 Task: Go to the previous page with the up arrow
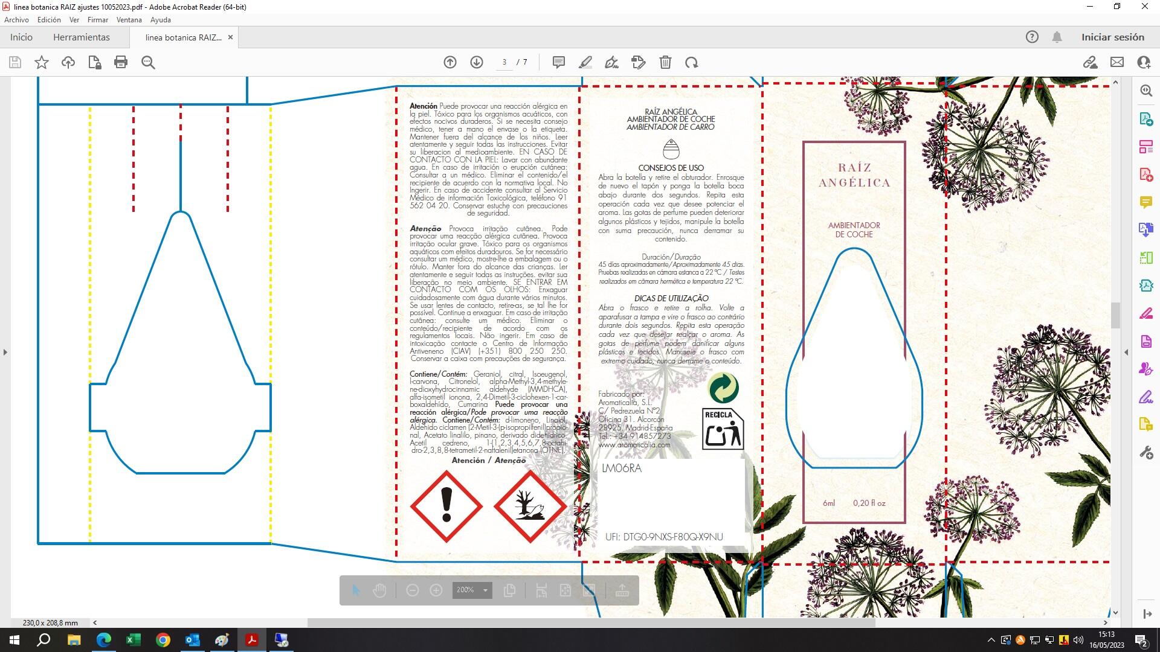(x=450, y=62)
